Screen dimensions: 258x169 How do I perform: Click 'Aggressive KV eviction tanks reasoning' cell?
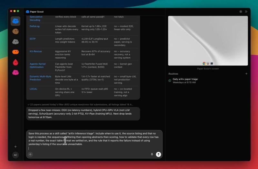point(63,54)
